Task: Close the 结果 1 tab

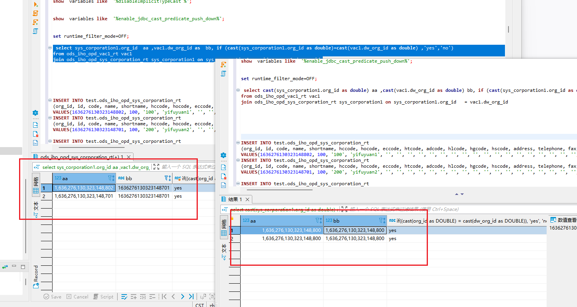Action: coord(248,200)
